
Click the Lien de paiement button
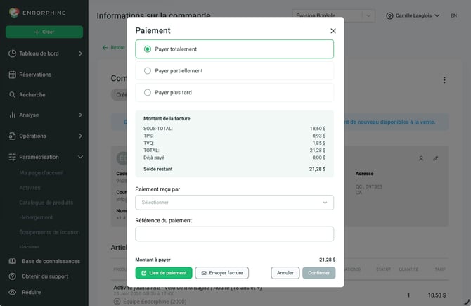click(x=164, y=273)
